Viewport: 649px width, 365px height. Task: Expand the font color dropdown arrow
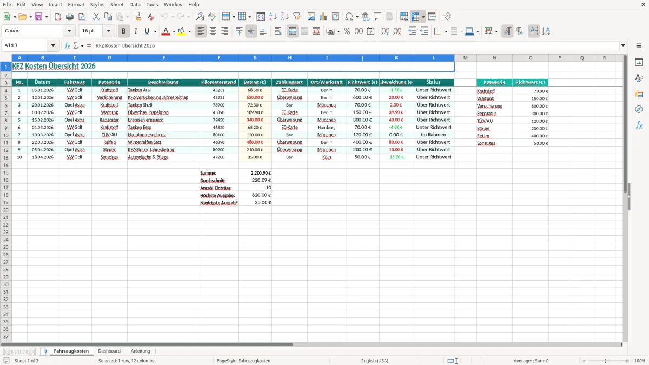click(174, 31)
